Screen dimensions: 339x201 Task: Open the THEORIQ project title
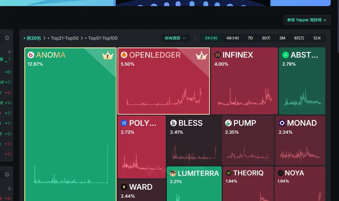pos(248,173)
